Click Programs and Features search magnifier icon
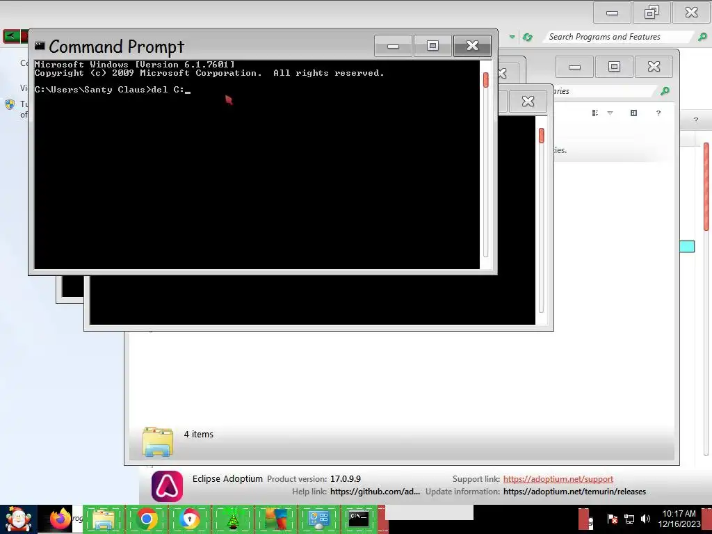 coord(702,37)
